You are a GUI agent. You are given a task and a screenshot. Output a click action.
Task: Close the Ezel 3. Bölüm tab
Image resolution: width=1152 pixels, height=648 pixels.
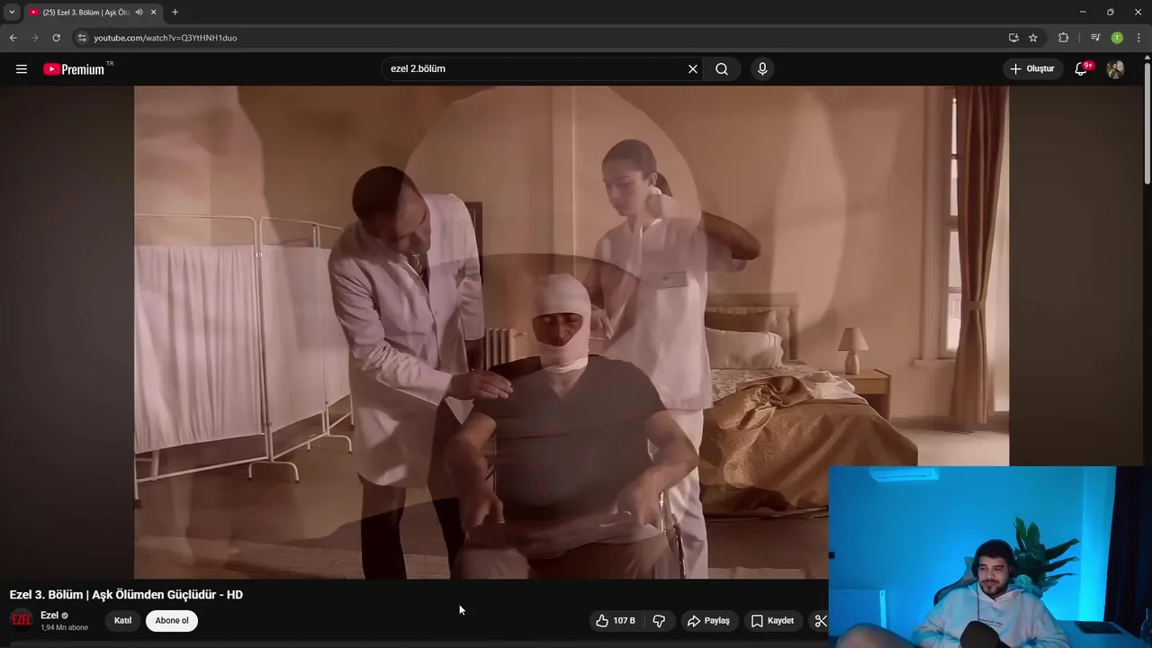tap(153, 13)
